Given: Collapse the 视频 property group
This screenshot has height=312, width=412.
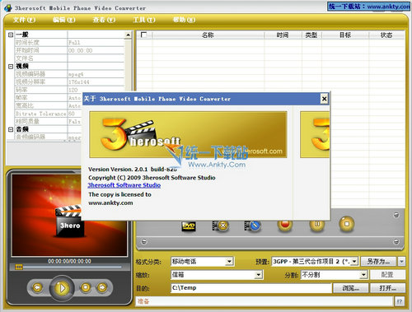Looking at the screenshot, I should 11,67.
